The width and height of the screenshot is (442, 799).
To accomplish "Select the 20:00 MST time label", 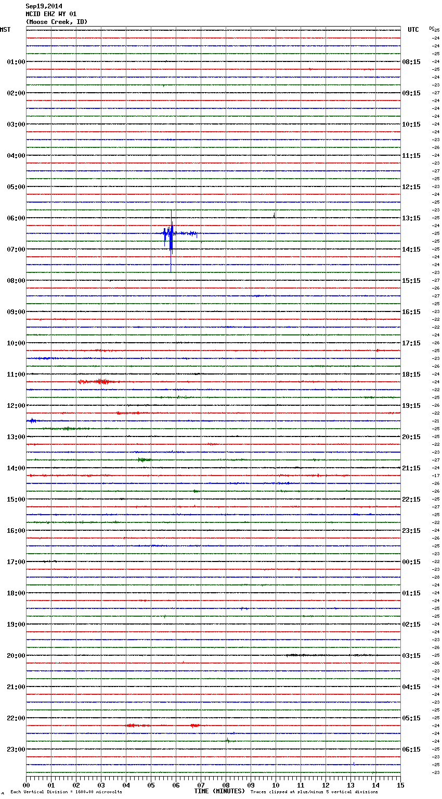I will (x=16, y=656).
